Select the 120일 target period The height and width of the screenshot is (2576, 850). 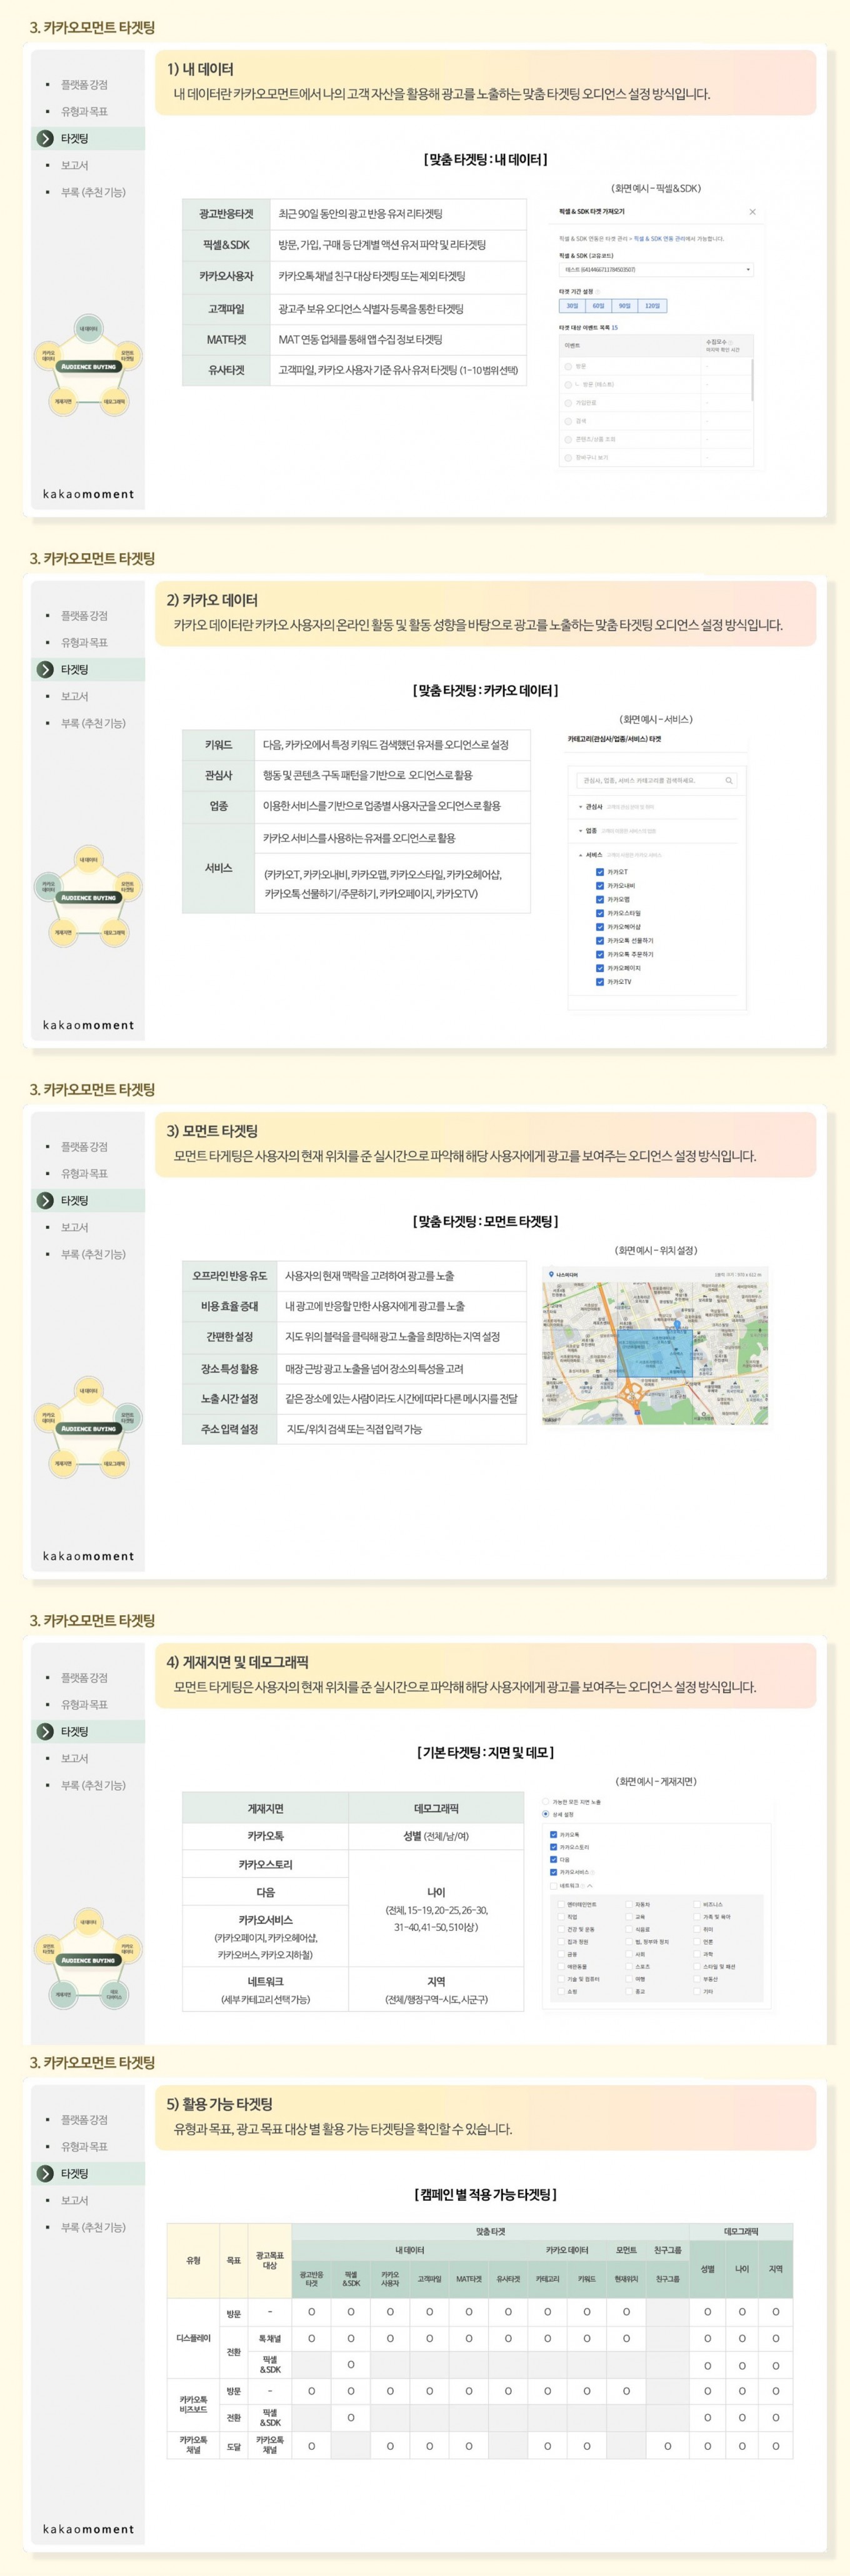[652, 306]
